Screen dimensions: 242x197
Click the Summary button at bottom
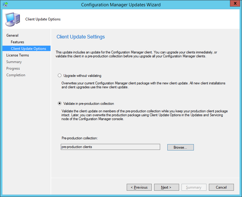[194, 187]
